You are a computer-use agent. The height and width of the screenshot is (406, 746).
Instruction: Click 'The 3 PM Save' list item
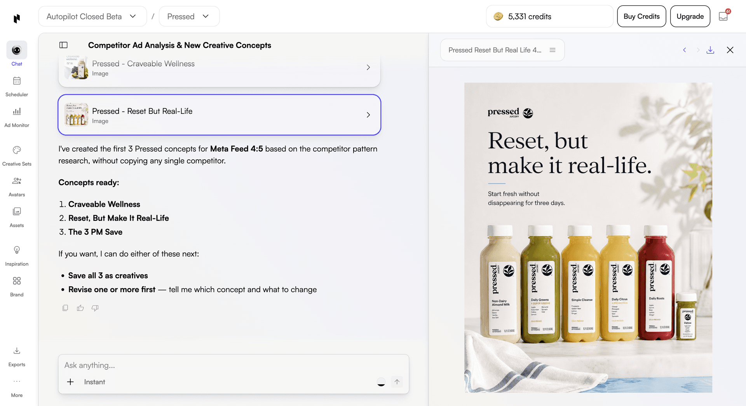[95, 232]
